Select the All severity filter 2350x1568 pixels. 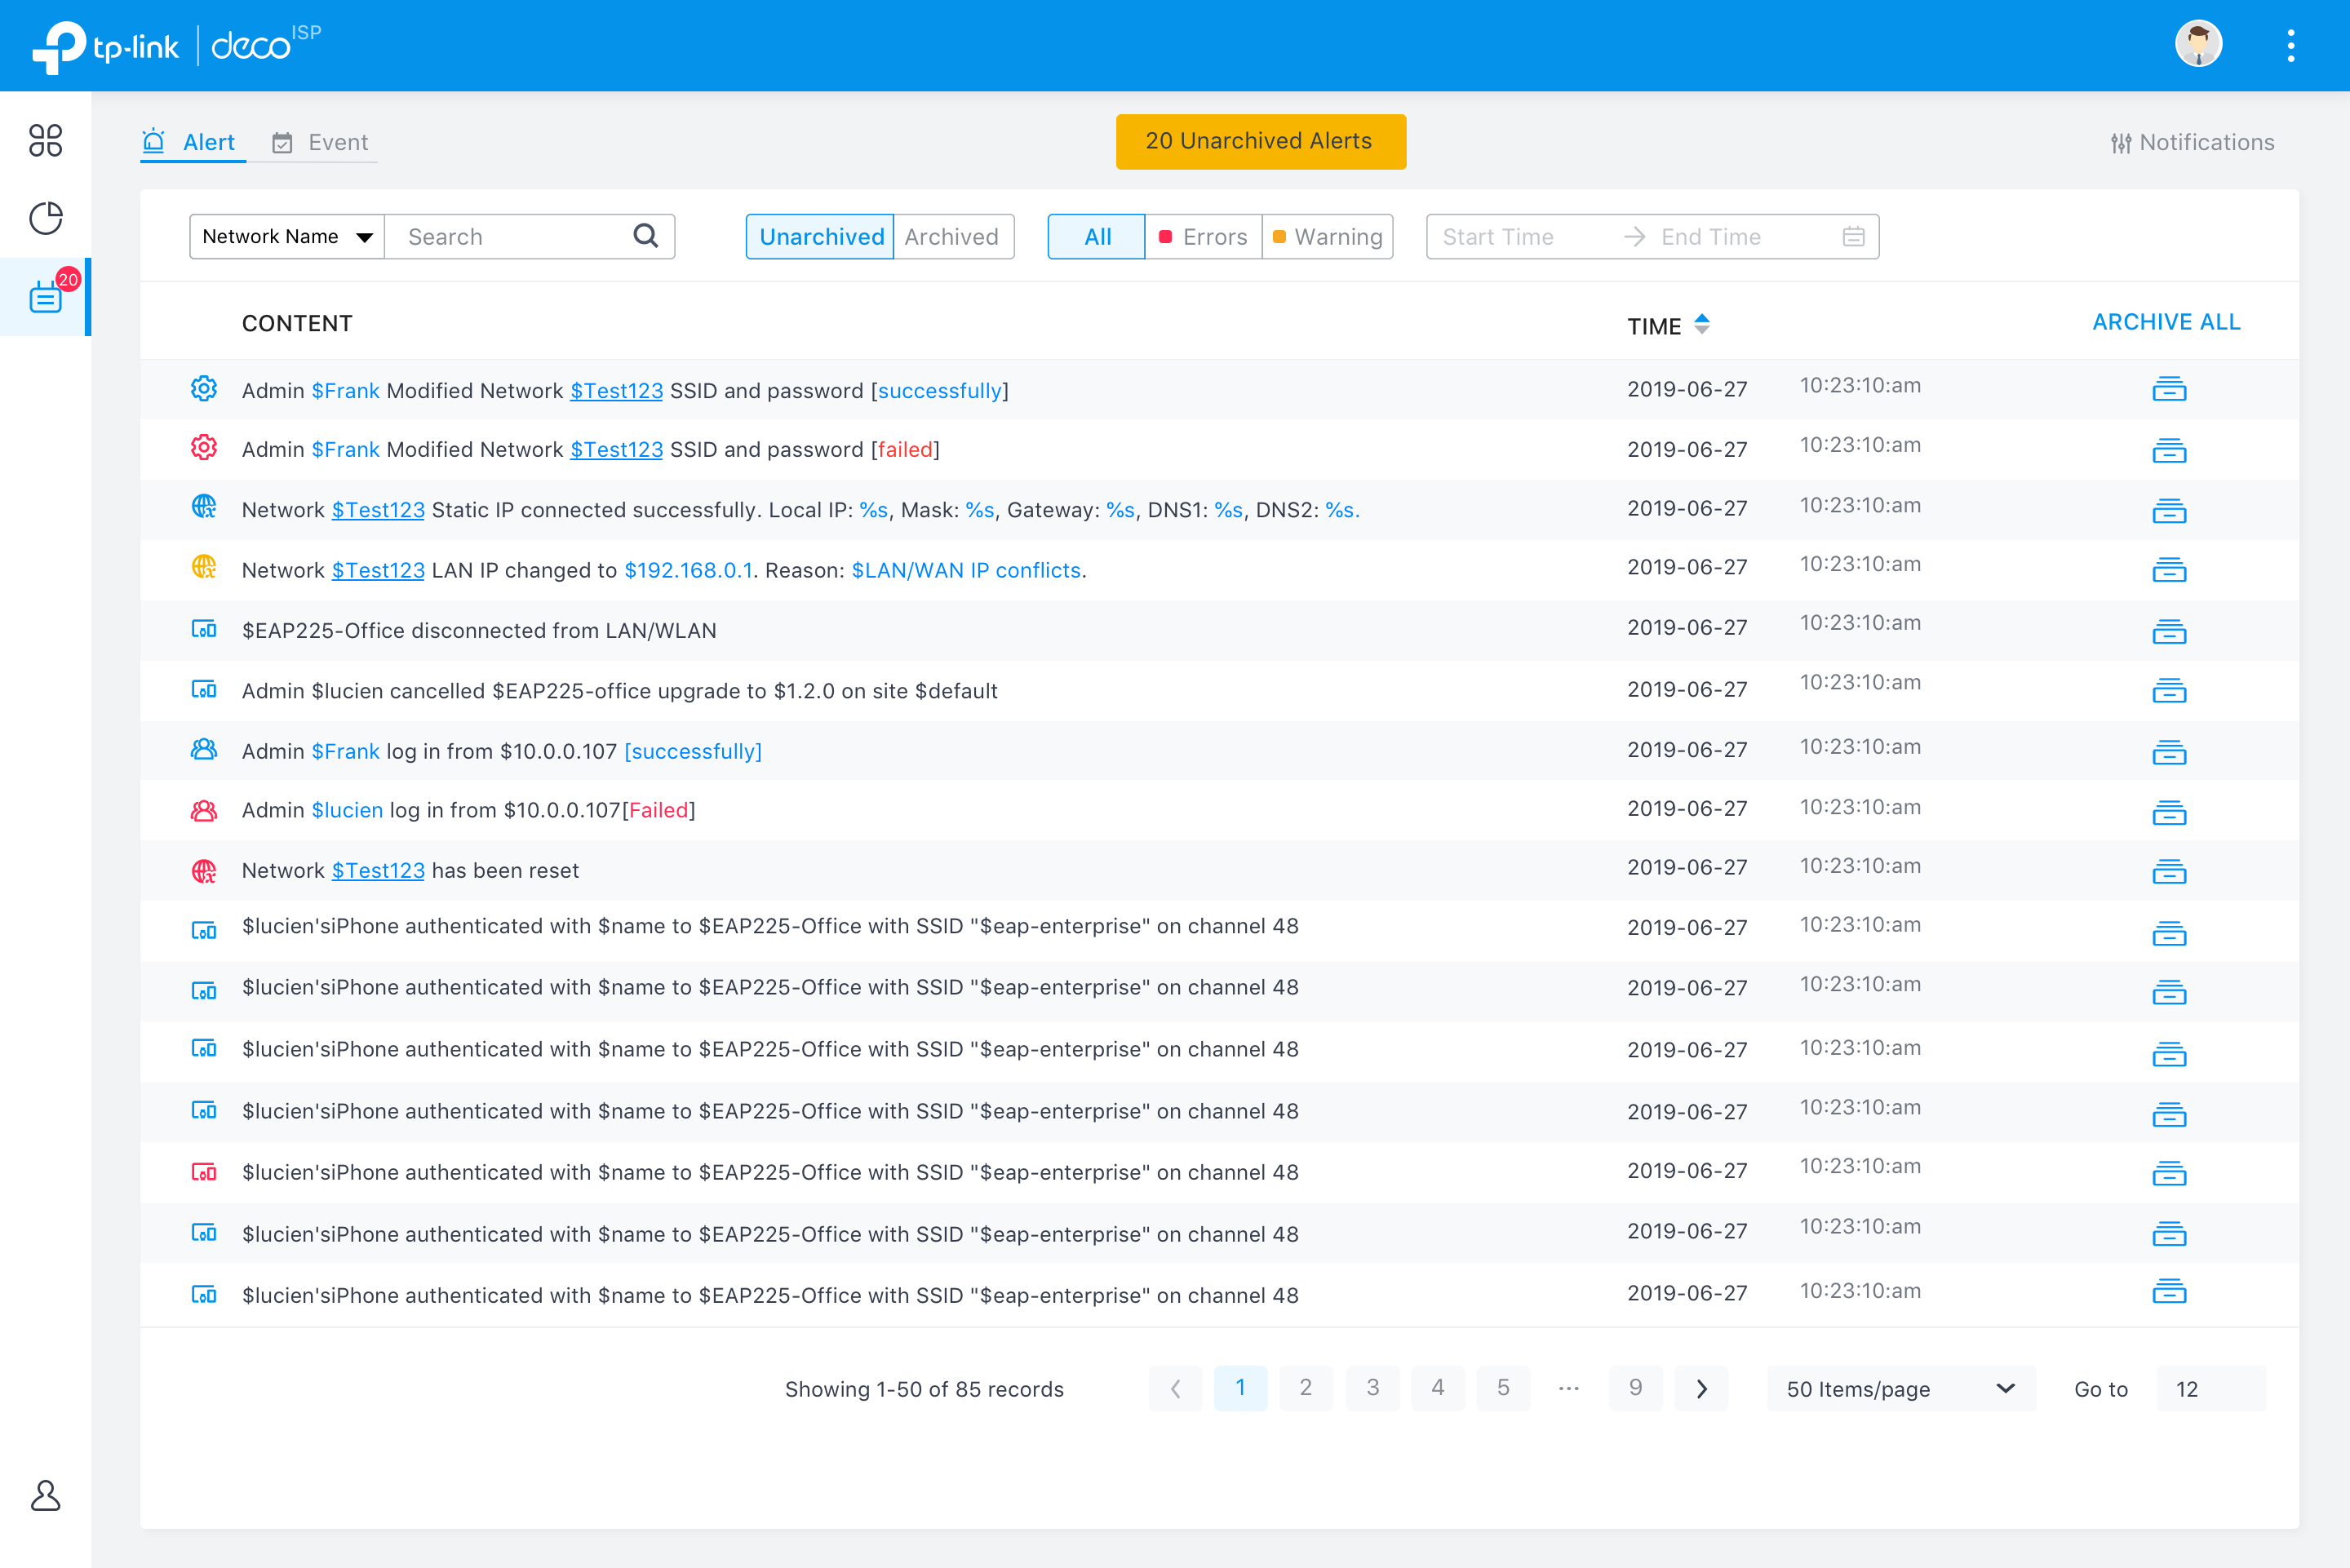pos(1096,237)
